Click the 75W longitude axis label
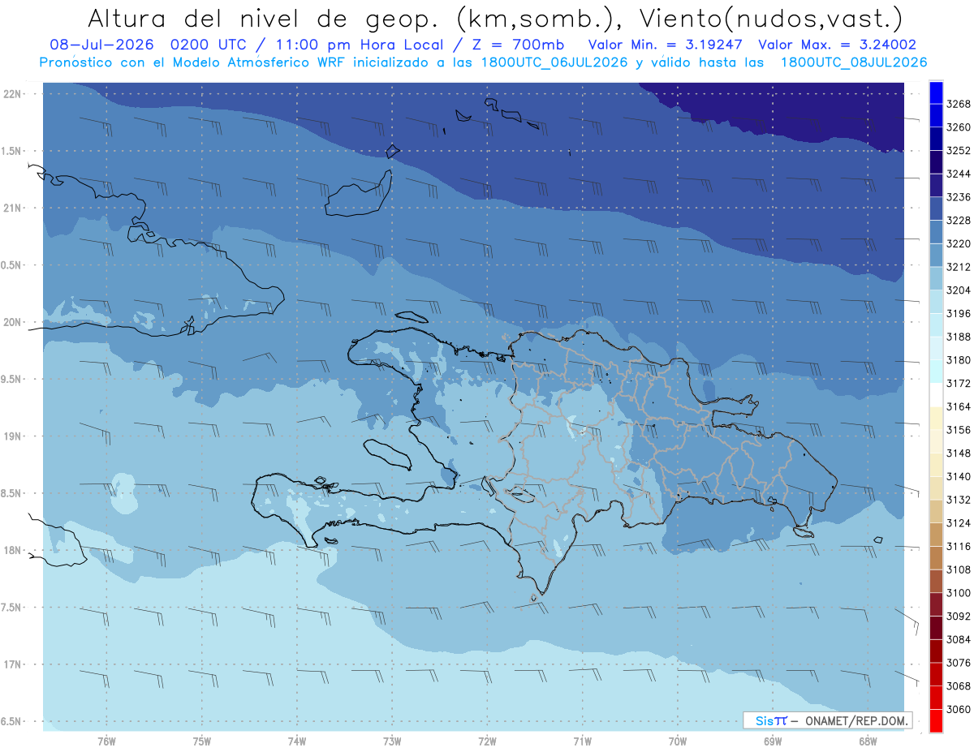 pyautogui.click(x=202, y=741)
